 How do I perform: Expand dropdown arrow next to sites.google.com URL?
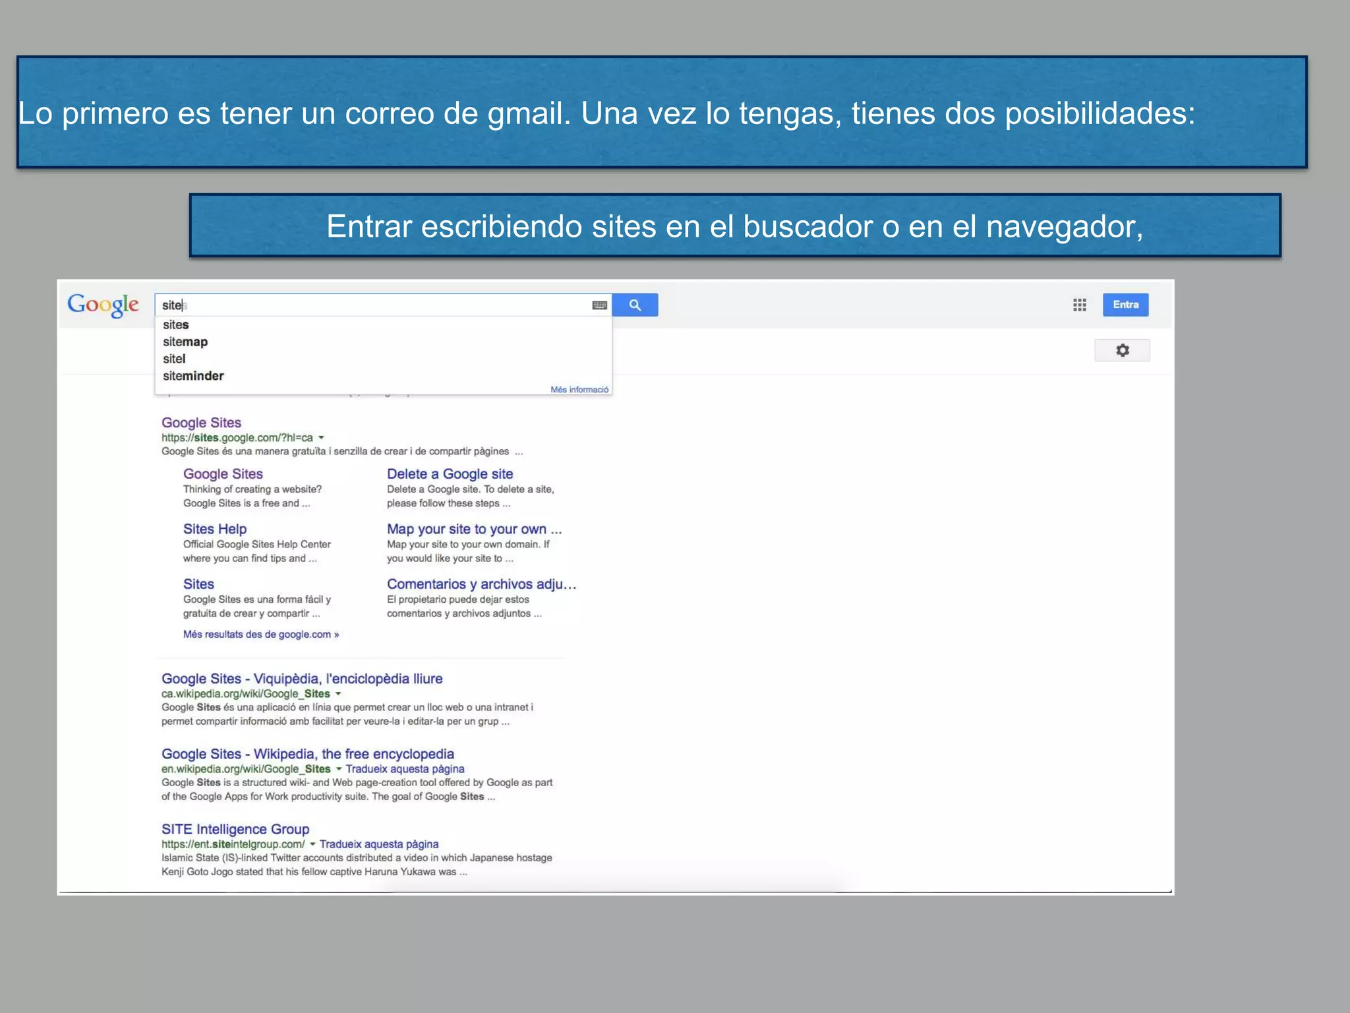(x=321, y=438)
